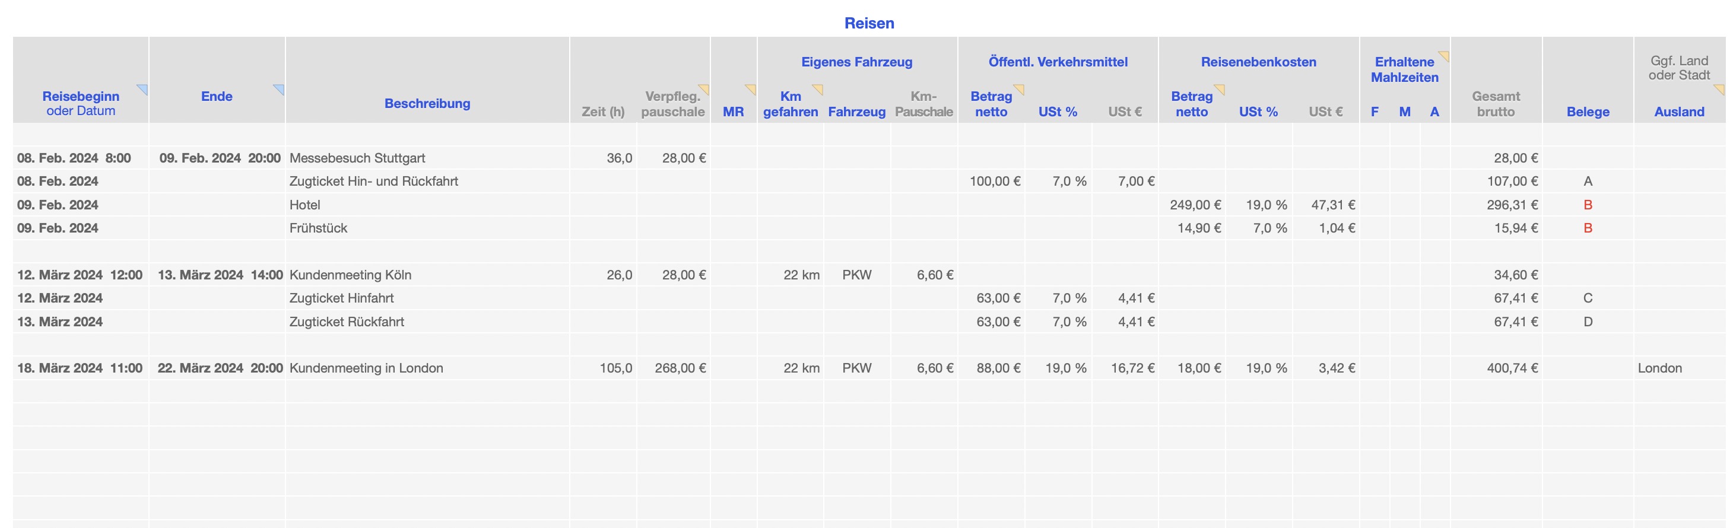The width and height of the screenshot is (1733, 528).
Task: Click the blue corner marker on Reisebeginn header
Action: [x=143, y=88]
